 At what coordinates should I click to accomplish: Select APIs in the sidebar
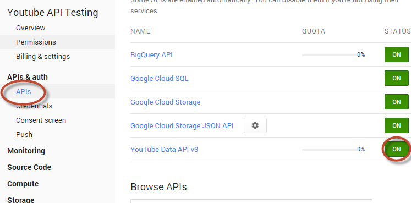24,92
